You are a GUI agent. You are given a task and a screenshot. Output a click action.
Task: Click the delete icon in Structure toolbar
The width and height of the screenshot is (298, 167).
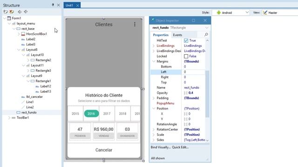click(12, 12)
